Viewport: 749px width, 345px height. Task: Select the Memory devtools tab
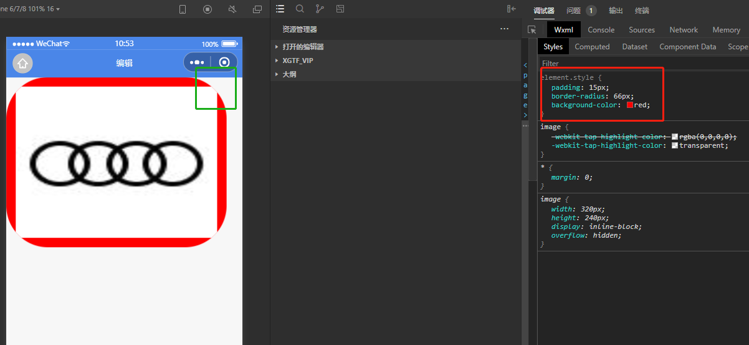click(727, 30)
